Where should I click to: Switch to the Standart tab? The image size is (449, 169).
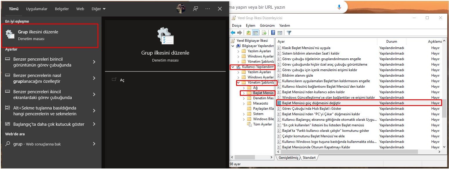click(x=309, y=158)
